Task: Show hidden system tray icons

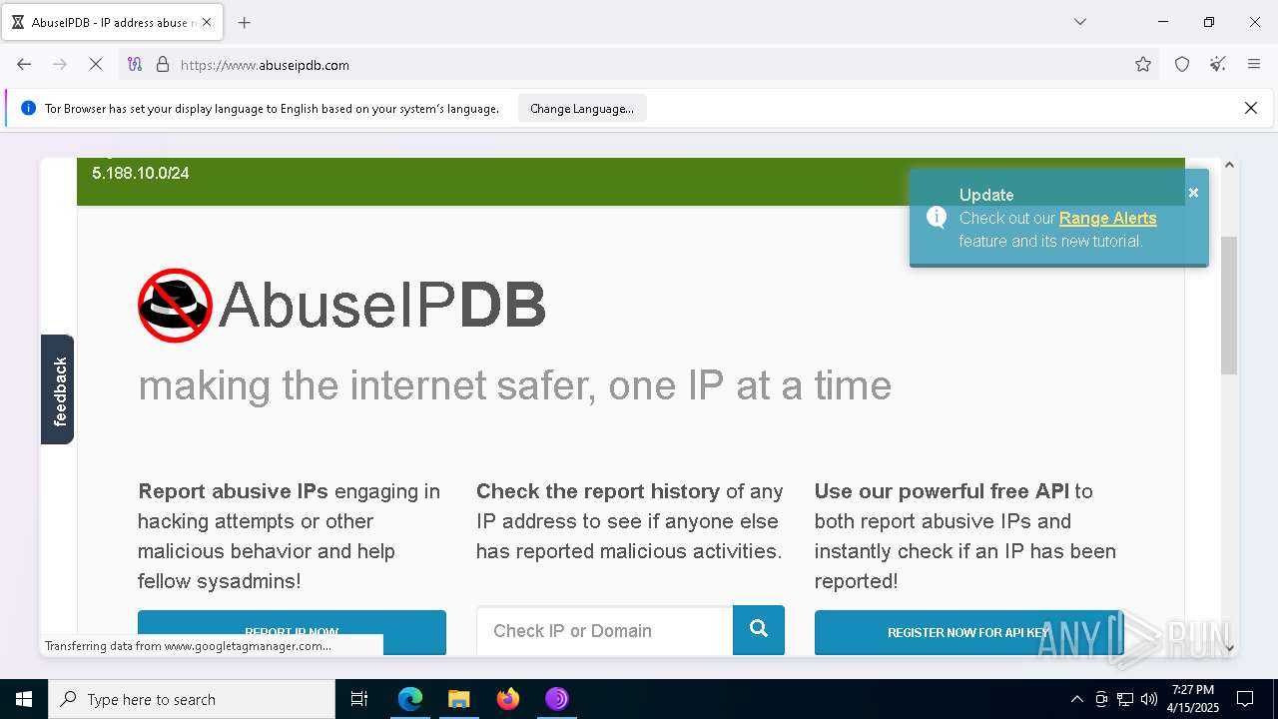Action: pos(1076,699)
